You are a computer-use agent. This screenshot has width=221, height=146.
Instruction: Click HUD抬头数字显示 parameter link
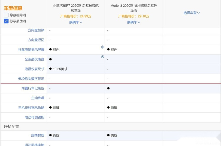click(x=31, y=79)
